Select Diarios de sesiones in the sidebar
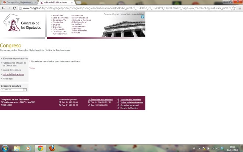 pos(12,70)
